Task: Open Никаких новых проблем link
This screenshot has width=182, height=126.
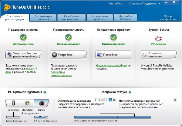Action: (111, 66)
